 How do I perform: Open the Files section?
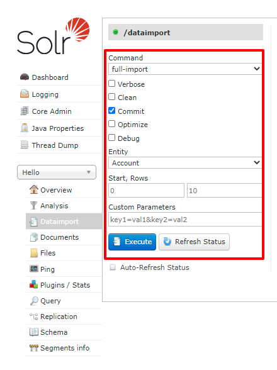48,253
